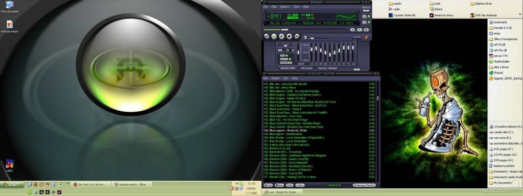
Task: Select 'Bomfunk Mc's - Freestyler' track
Action: click(319, 152)
